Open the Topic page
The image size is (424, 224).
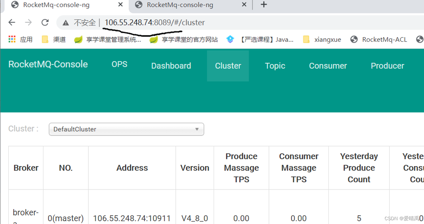275,66
